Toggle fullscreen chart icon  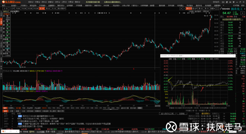pyautogui.click(x=217, y=8)
